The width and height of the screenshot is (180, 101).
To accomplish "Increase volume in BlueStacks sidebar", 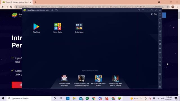I will pyautogui.click(x=160, y=19).
